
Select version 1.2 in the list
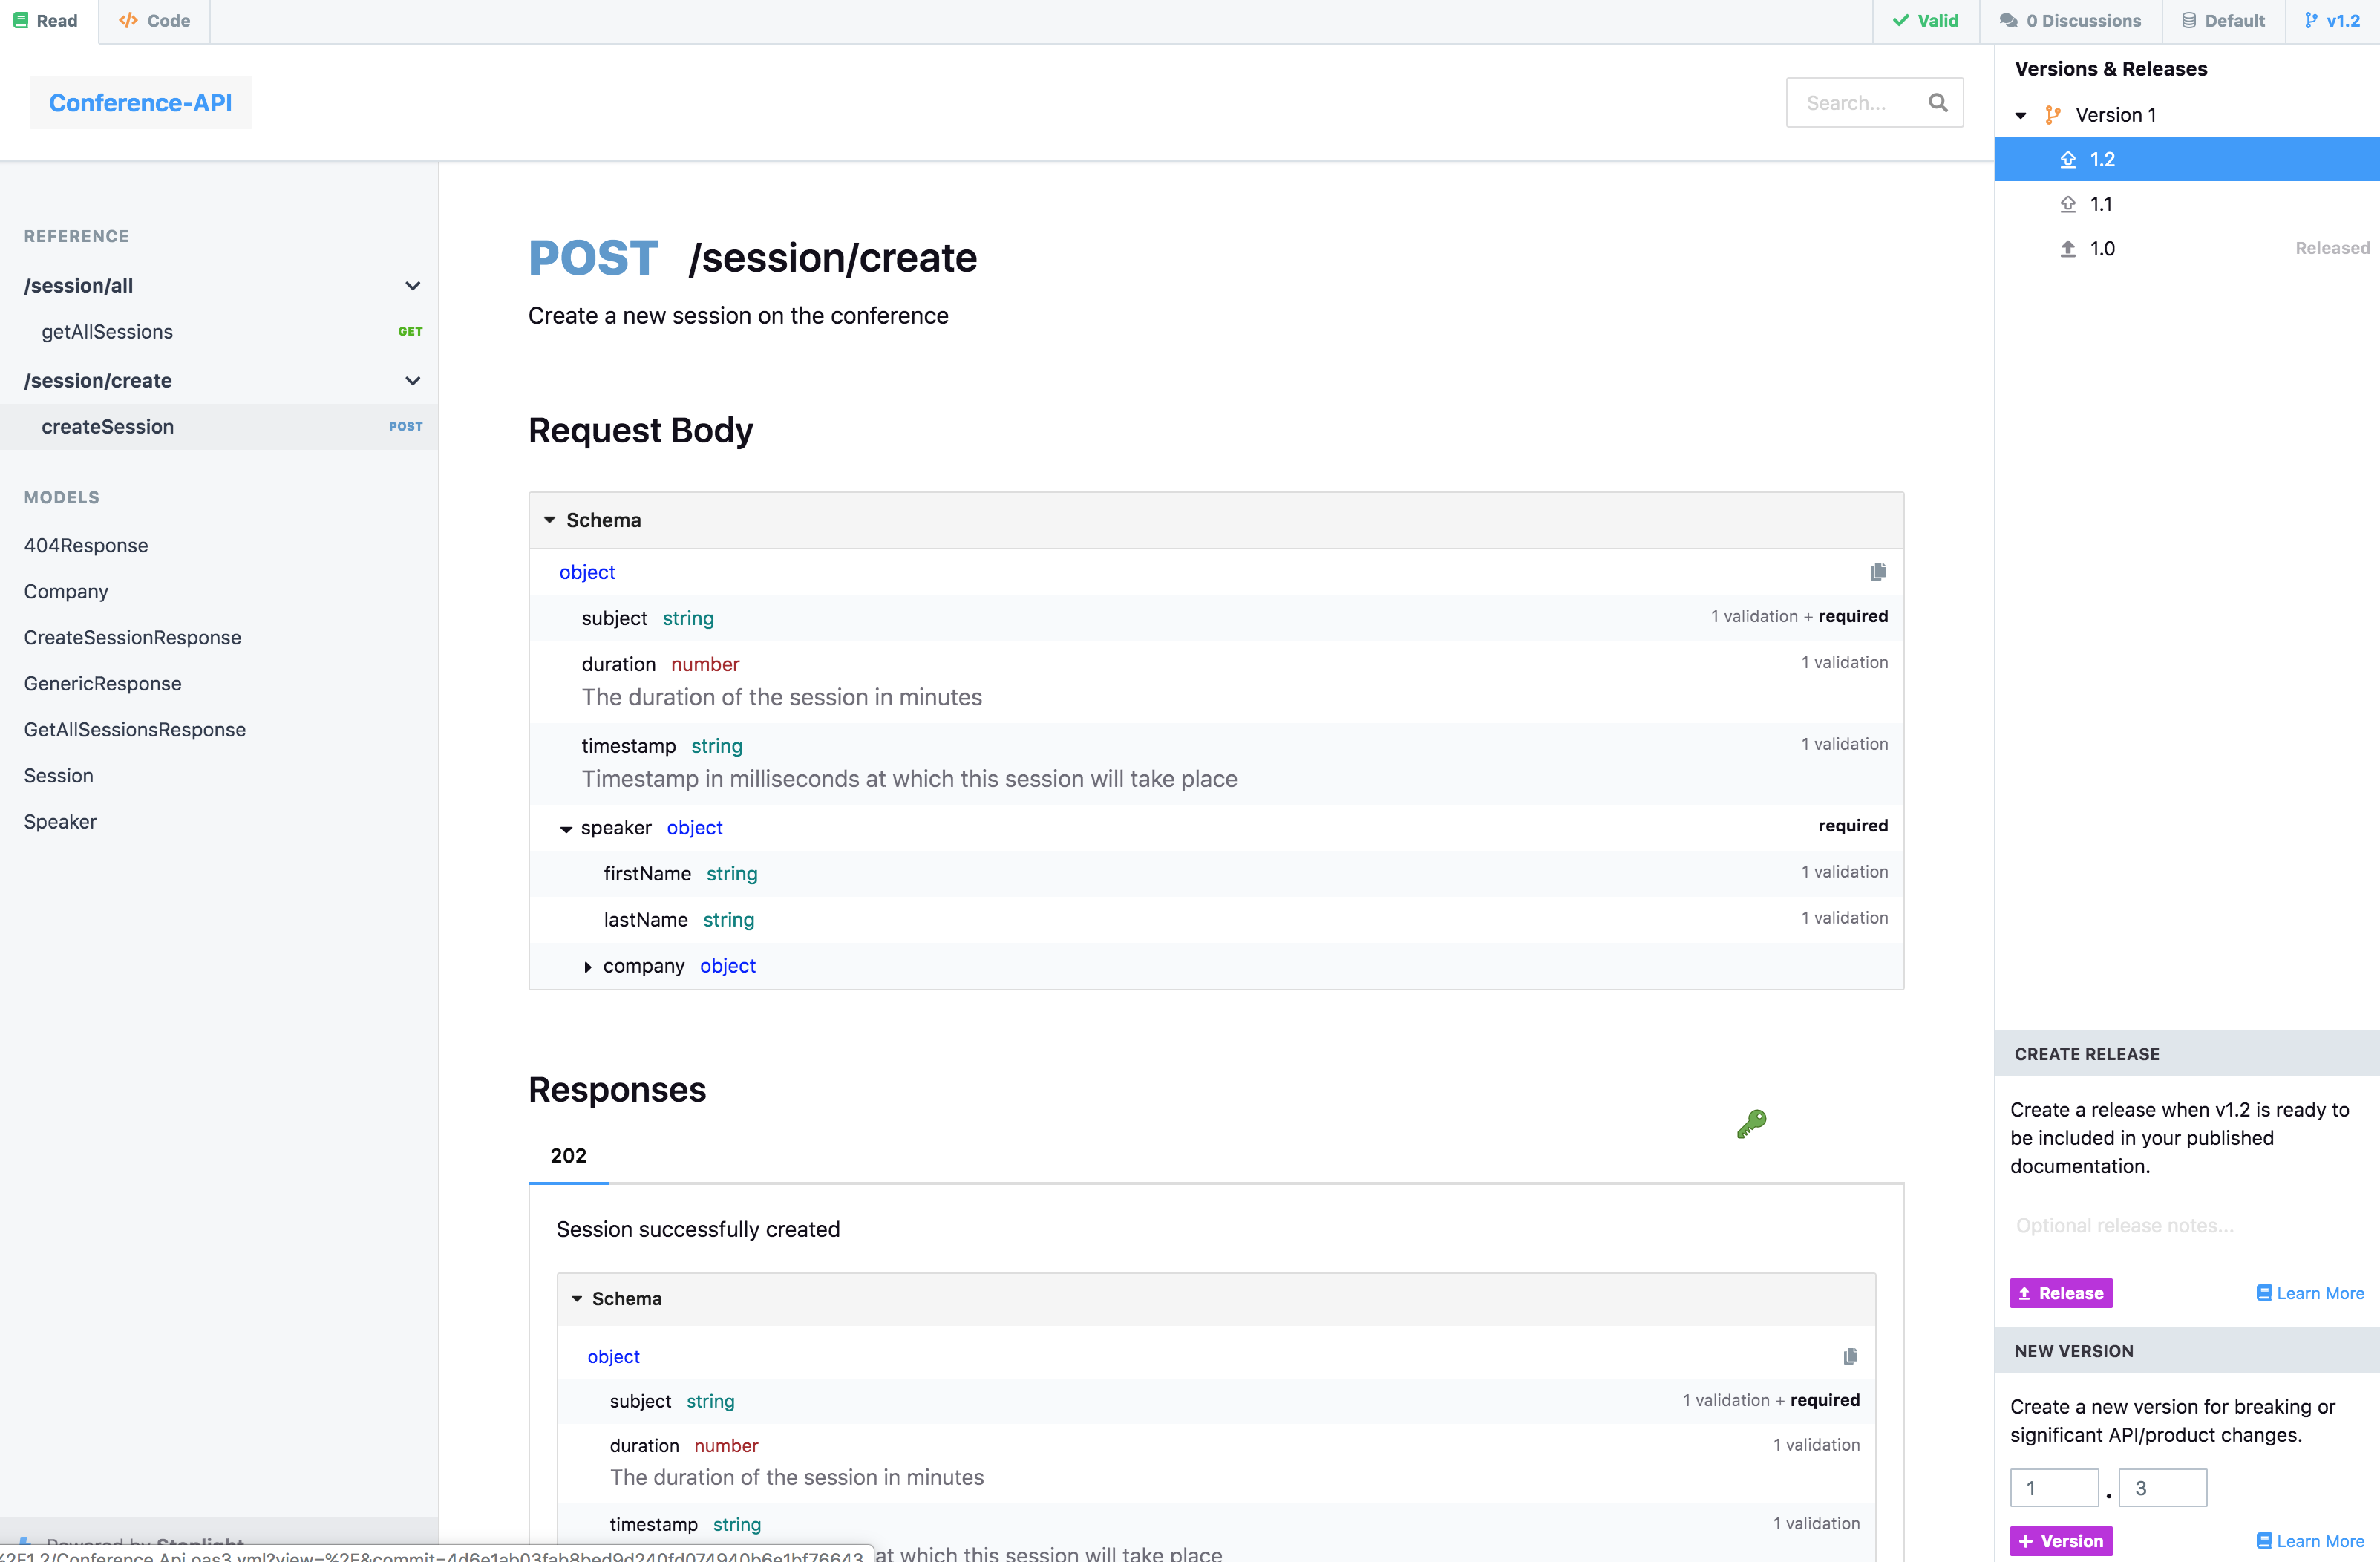coord(2187,159)
